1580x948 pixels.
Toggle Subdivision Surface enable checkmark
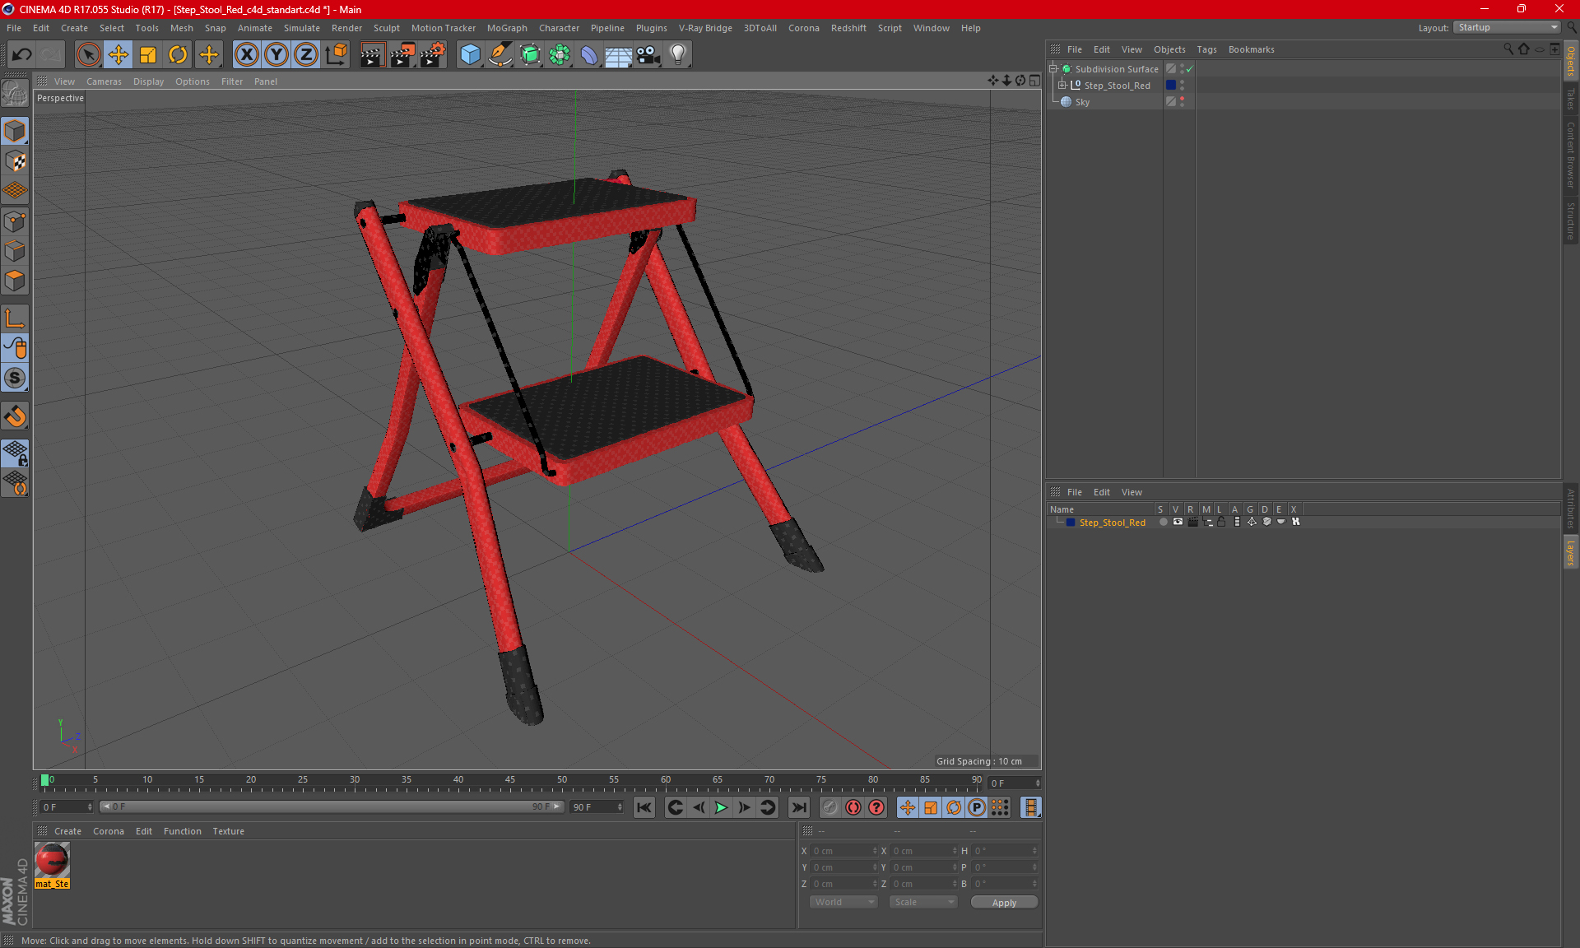[1189, 69]
